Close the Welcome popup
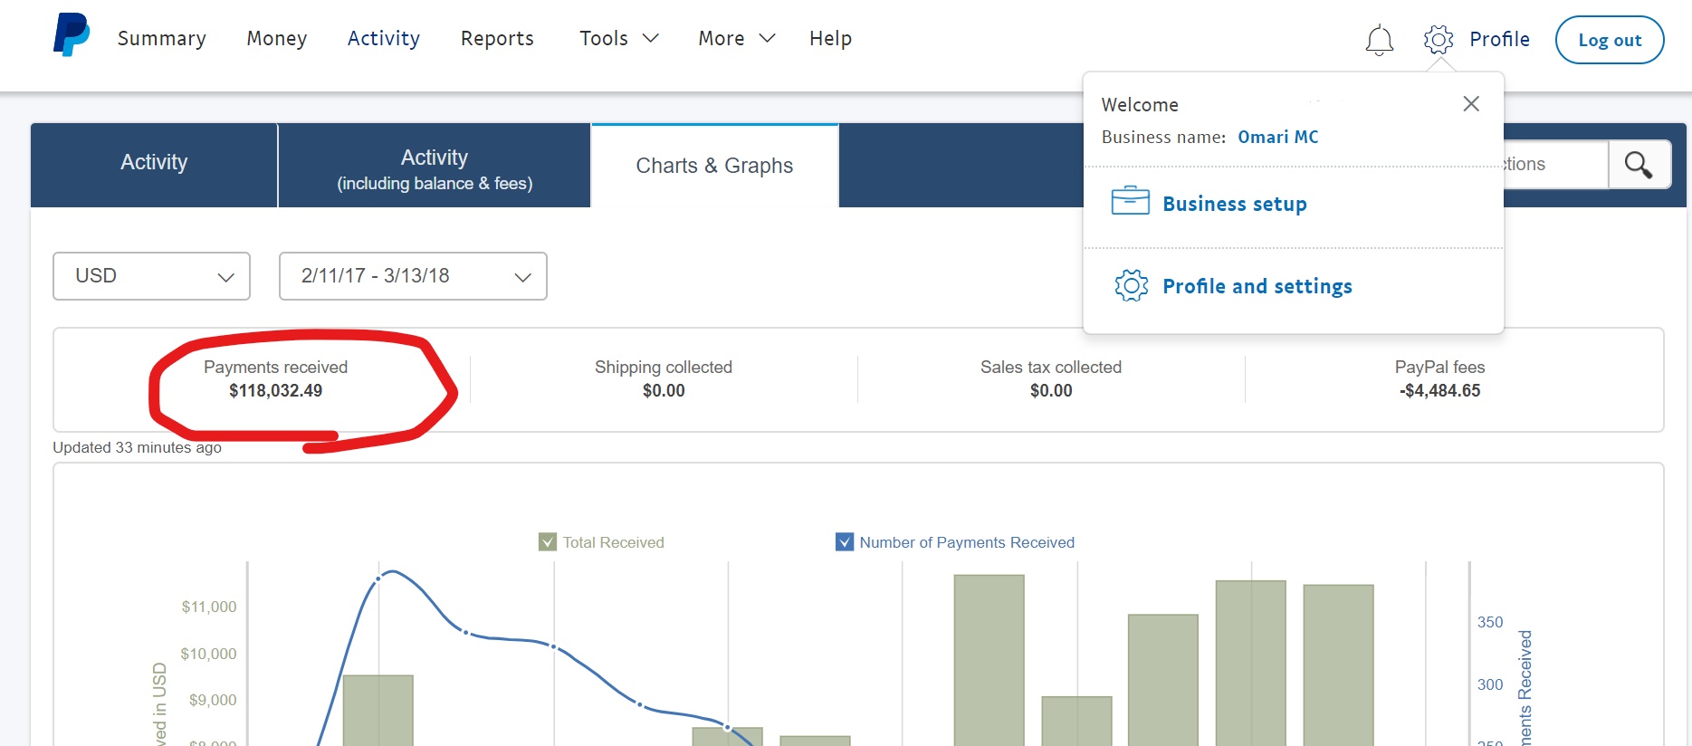1692x746 pixels. (1471, 104)
